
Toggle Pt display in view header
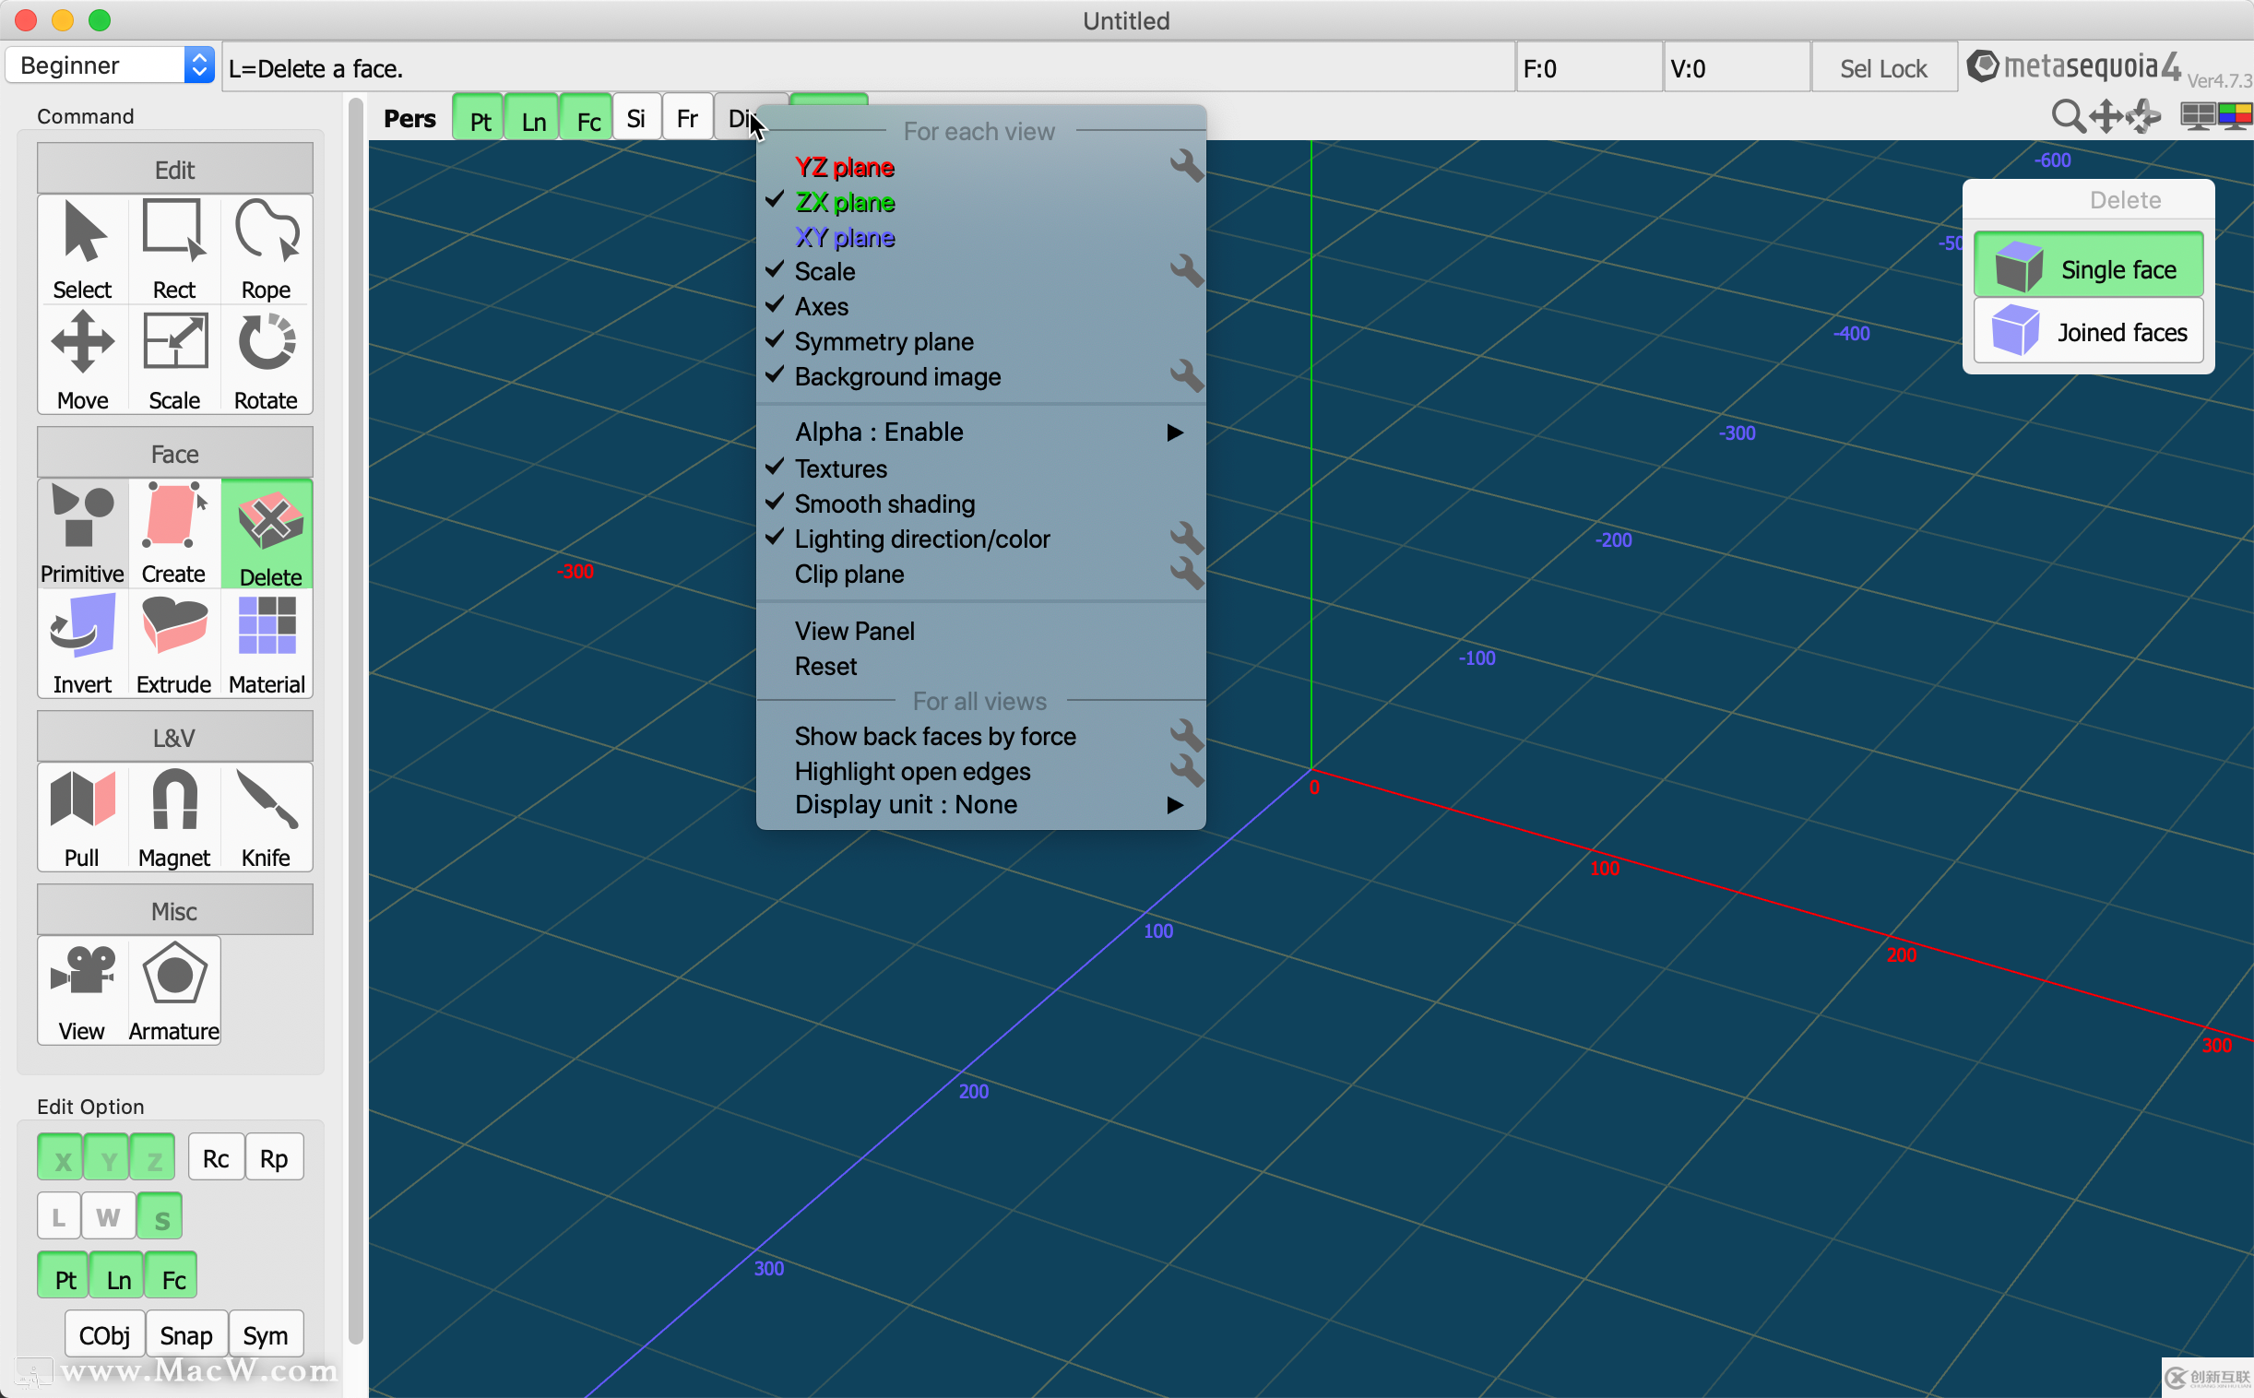coord(479,118)
